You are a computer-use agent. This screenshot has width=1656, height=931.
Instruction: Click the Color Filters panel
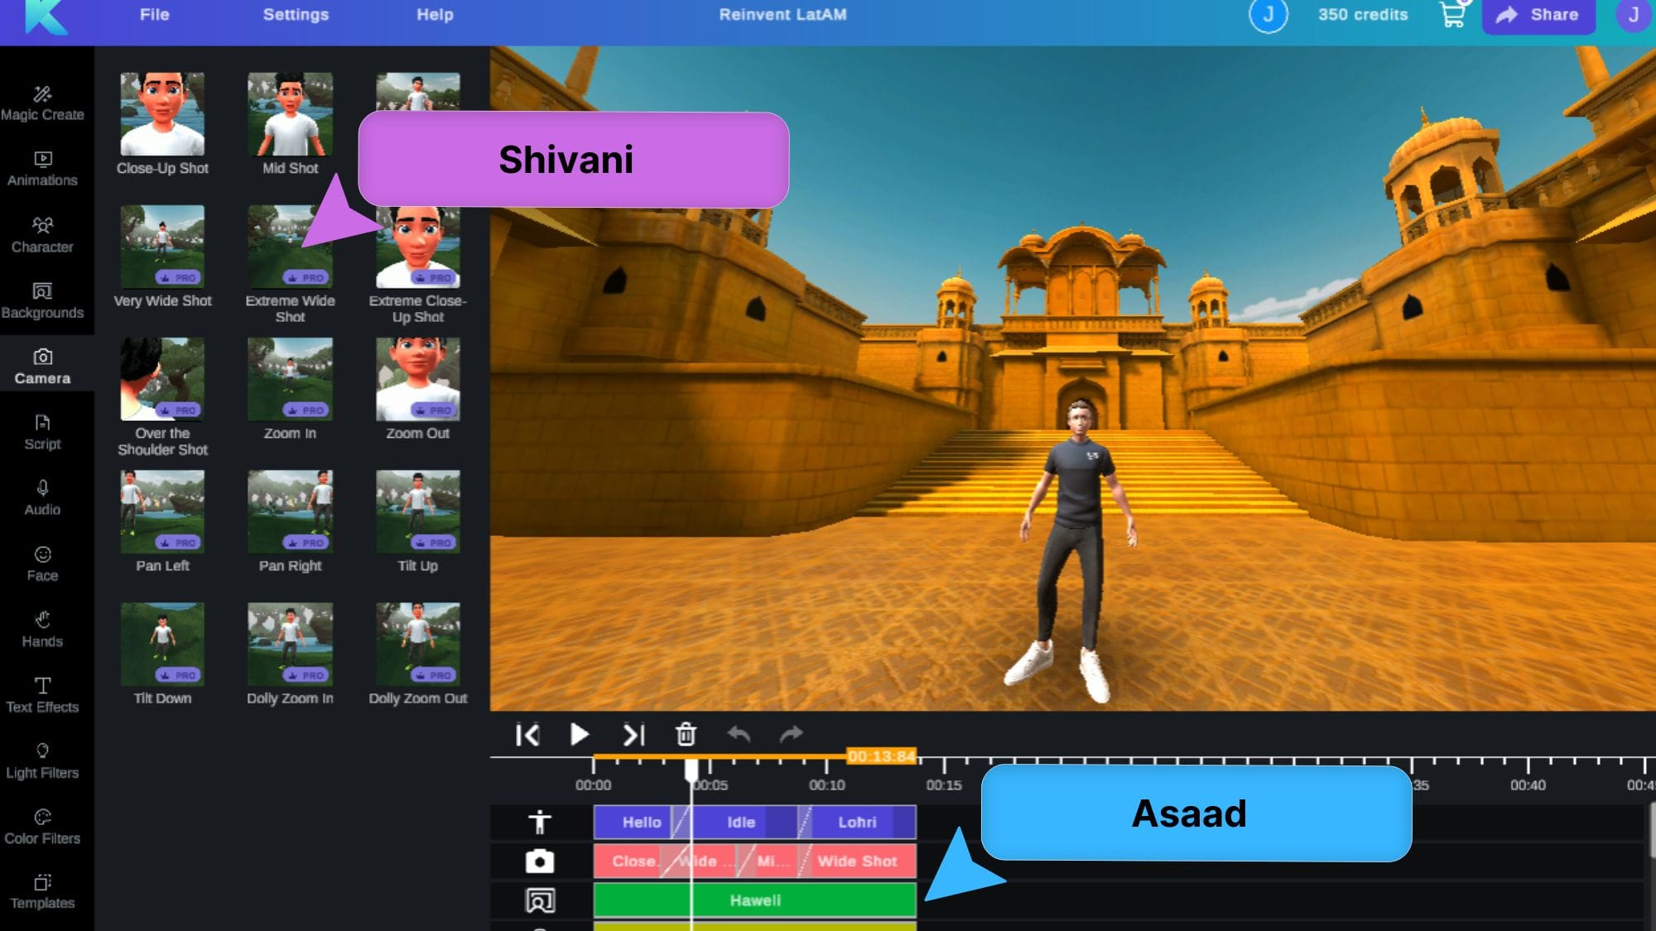click(42, 827)
